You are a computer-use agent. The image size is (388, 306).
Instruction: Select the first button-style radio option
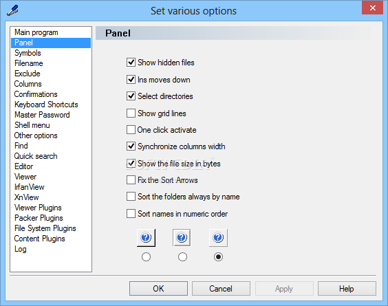point(146,257)
